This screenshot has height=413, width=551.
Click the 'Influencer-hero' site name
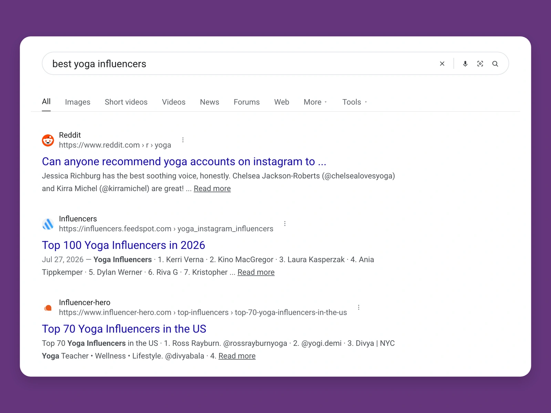(x=85, y=302)
